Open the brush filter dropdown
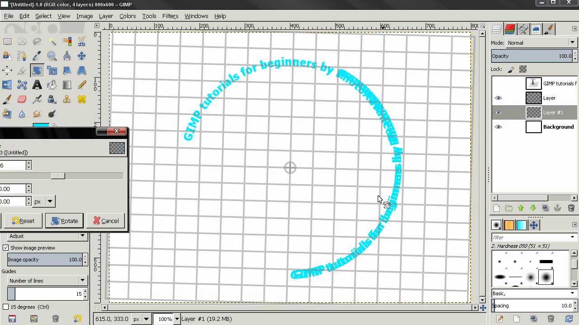The image size is (579, 325). (572, 237)
